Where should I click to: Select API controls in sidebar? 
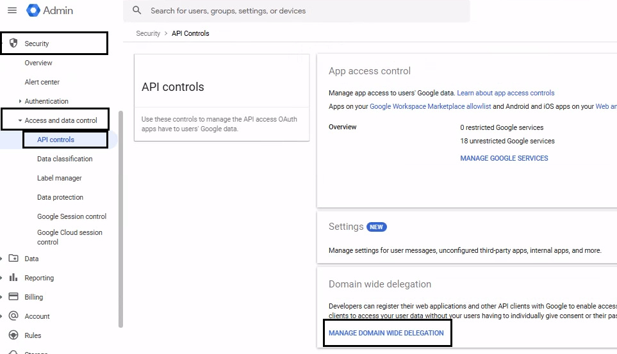point(56,140)
